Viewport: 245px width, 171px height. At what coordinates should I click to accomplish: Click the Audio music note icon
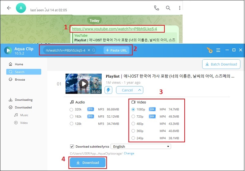[x=72, y=102]
